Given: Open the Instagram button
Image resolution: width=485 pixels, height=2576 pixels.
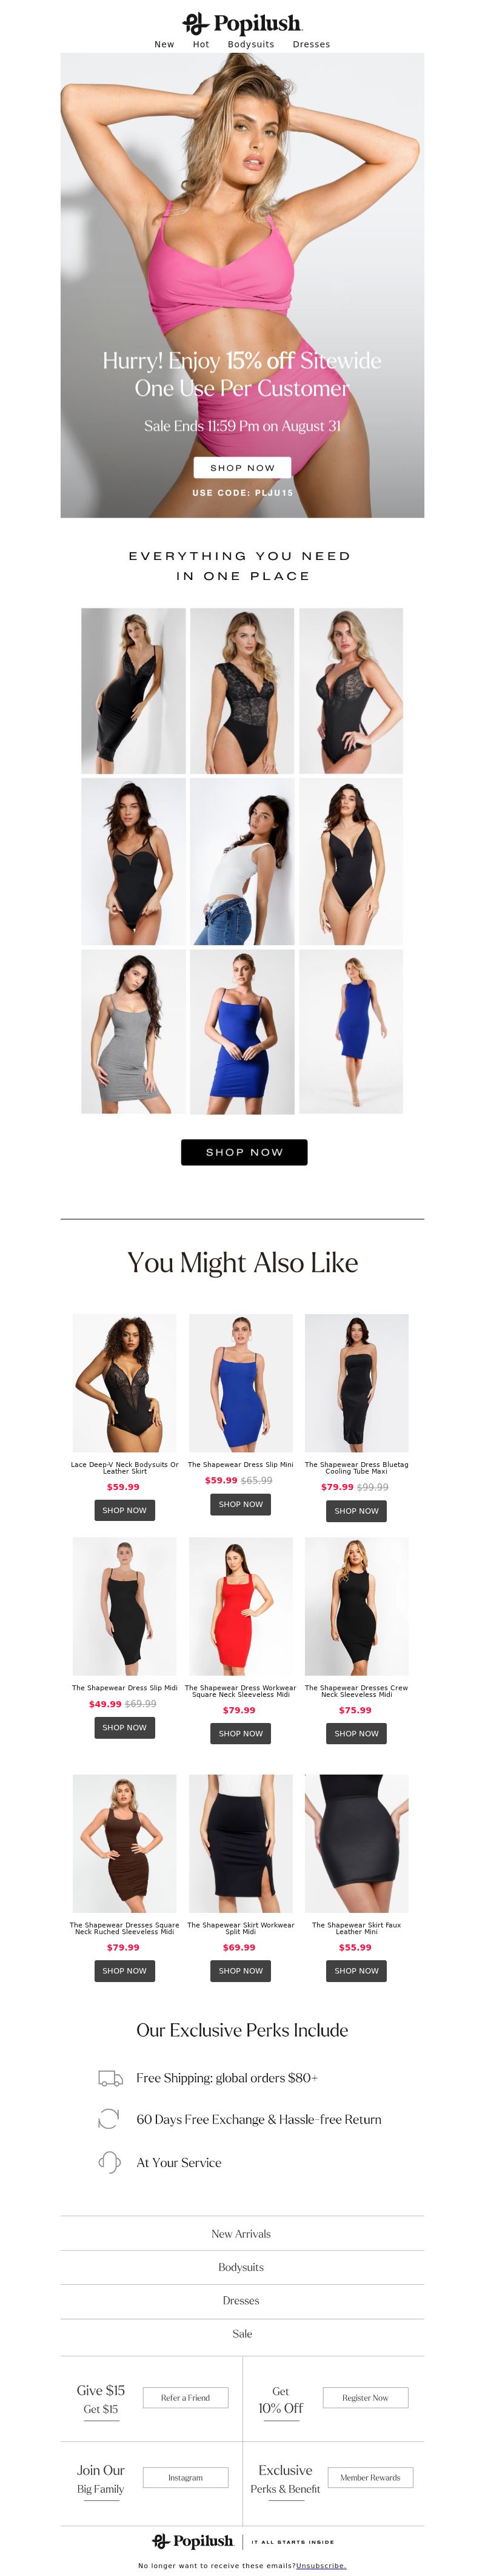Looking at the screenshot, I should 185,2477.
